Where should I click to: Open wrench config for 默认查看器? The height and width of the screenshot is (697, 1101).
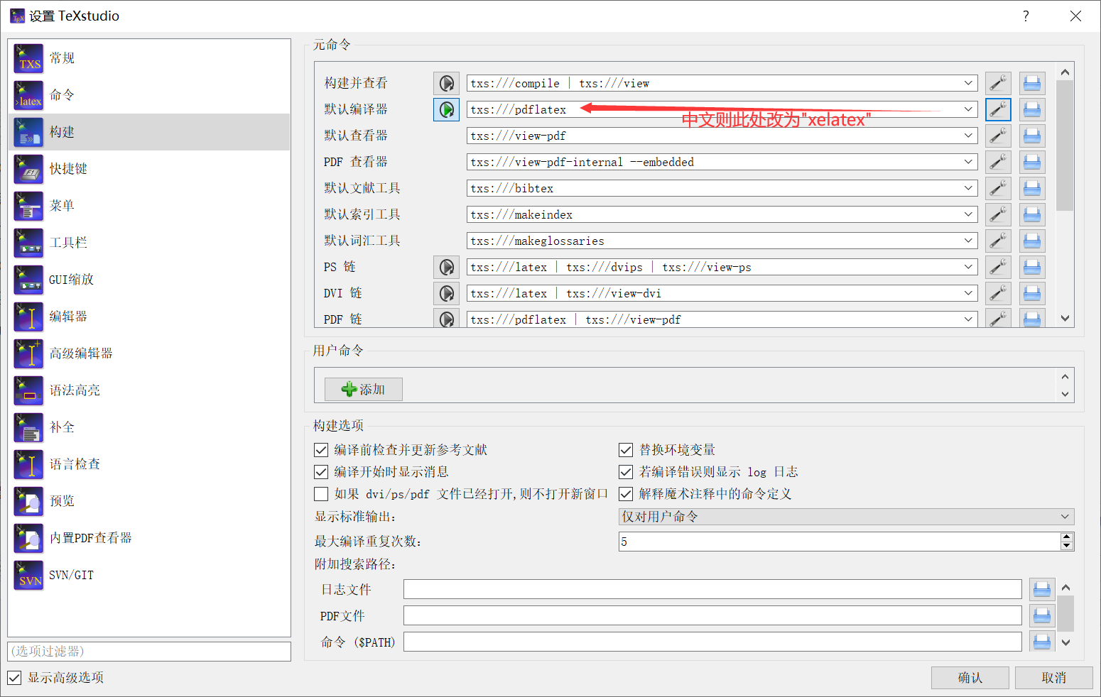pyautogui.click(x=998, y=136)
